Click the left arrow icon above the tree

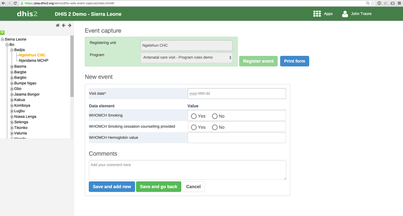point(63,25)
